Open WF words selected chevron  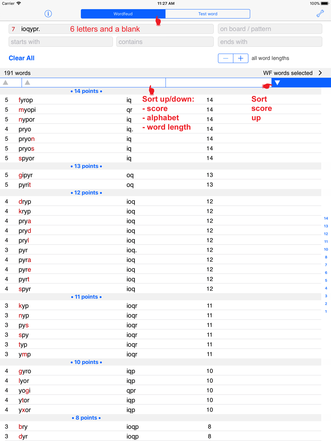click(320, 73)
